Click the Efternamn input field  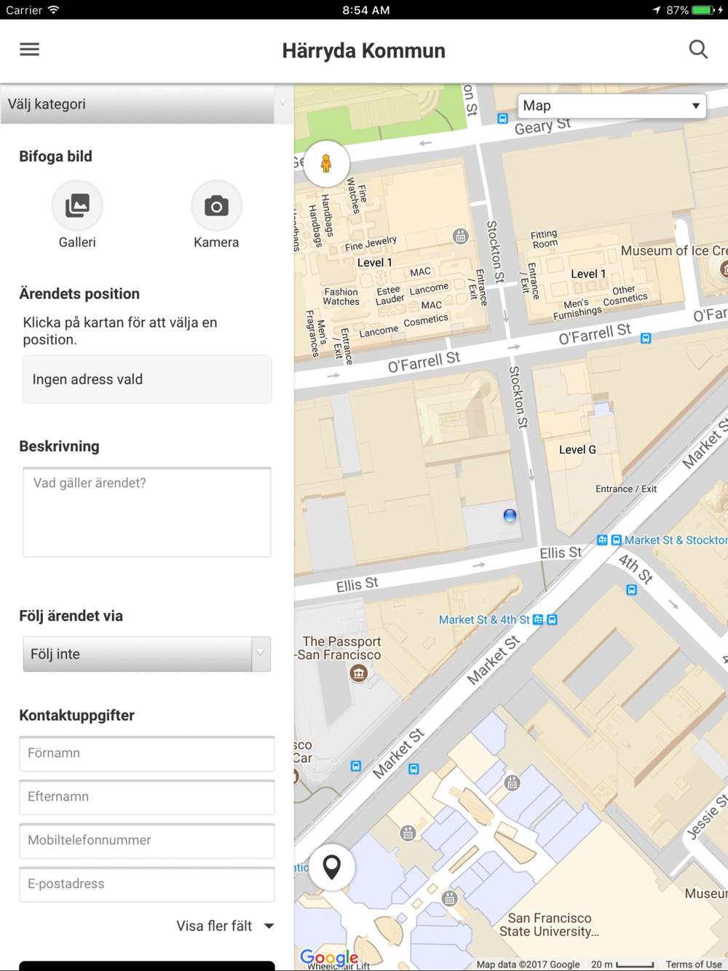(147, 797)
